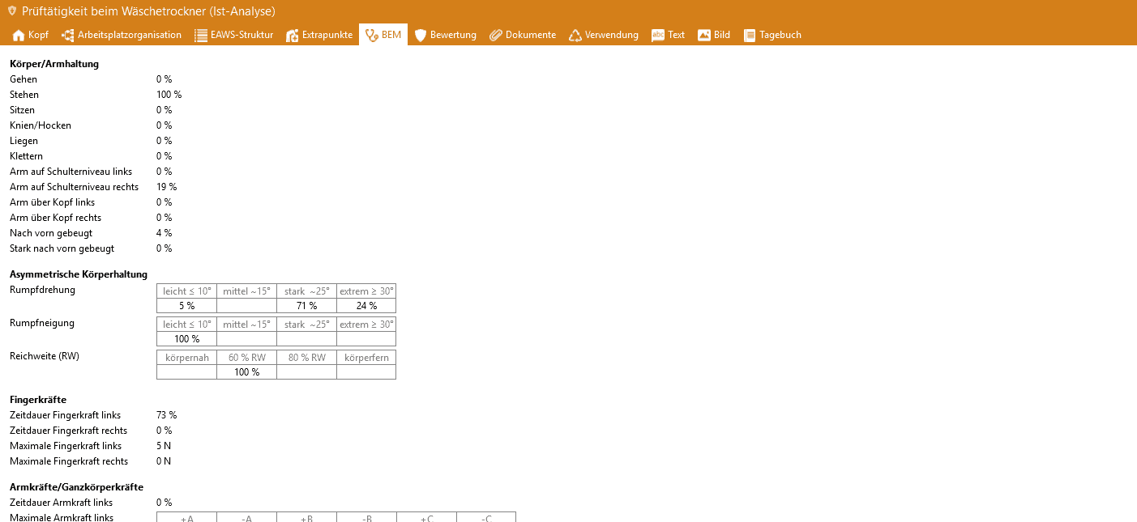Viewport: 1137px width, 522px height.
Task: Click the EAWS-Struktur list icon
Action: click(x=201, y=36)
